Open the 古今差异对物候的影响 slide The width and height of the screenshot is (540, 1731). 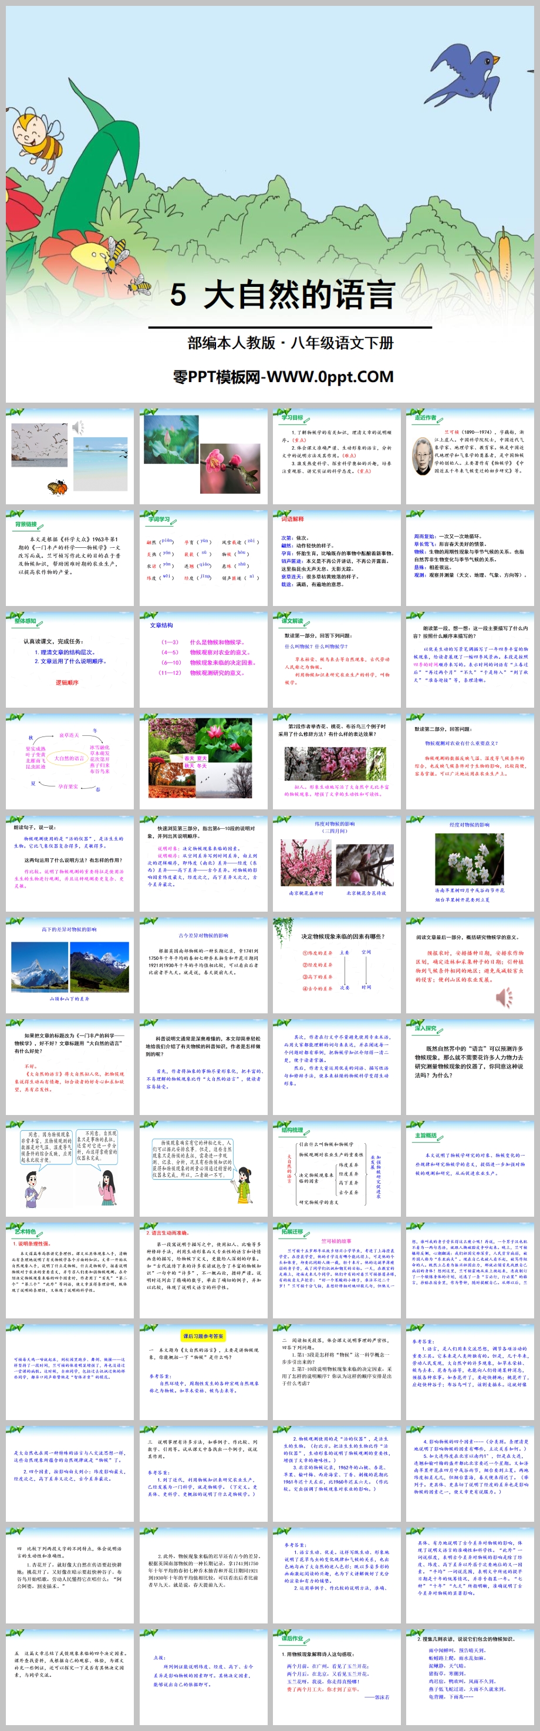click(203, 965)
